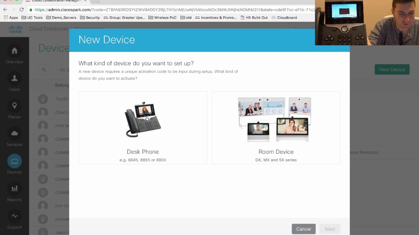419x235 pixels.
Task: Open the Wireless PoC bookmark folder
Action: pyautogui.click(x=162, y=18)
